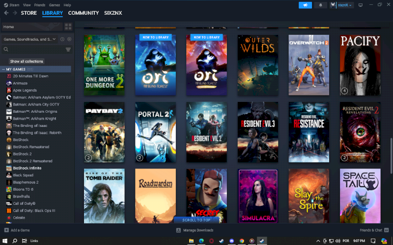Viewport: 393px width, 245px height.
Task: Switch to the STORE tab
Action: (x=28, y=13)
